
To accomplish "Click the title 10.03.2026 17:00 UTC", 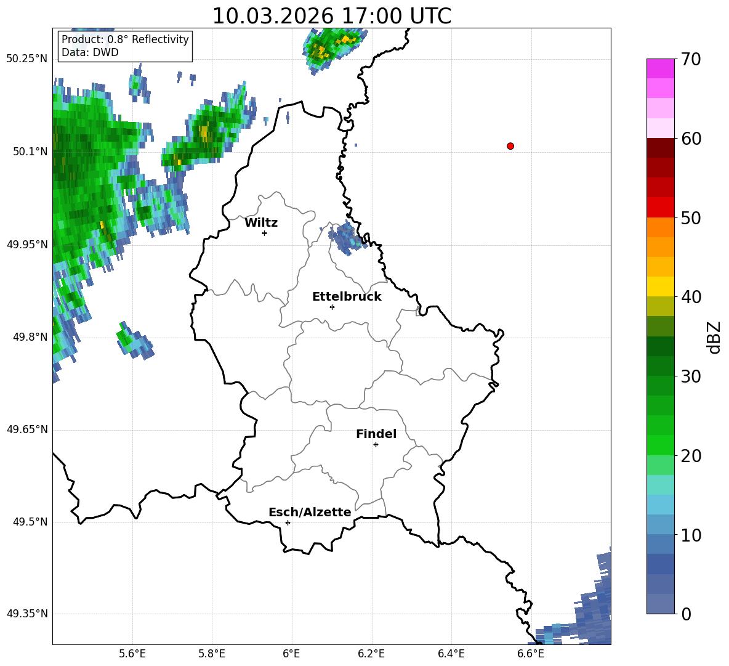I will coord(332,16).
